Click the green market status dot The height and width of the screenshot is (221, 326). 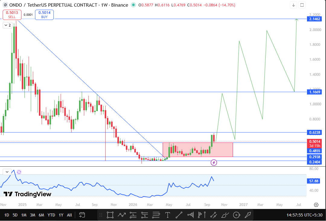[133, 5]
